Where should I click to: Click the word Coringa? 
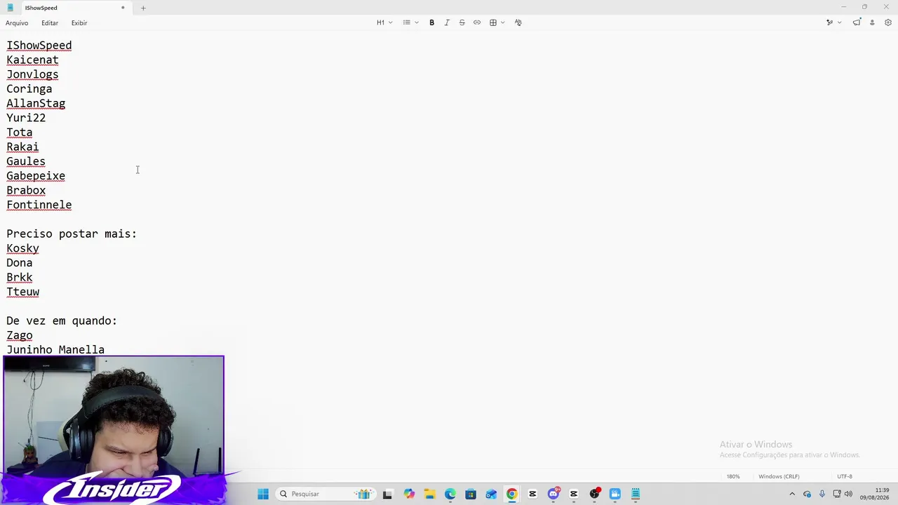[29, 89]
